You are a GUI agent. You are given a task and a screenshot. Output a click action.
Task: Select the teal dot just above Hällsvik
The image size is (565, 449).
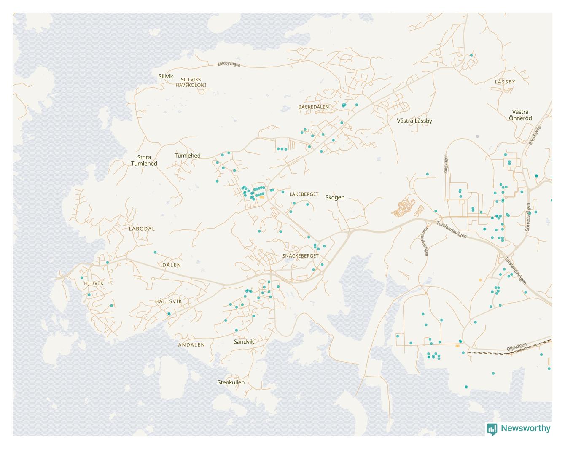pos(169,314)
